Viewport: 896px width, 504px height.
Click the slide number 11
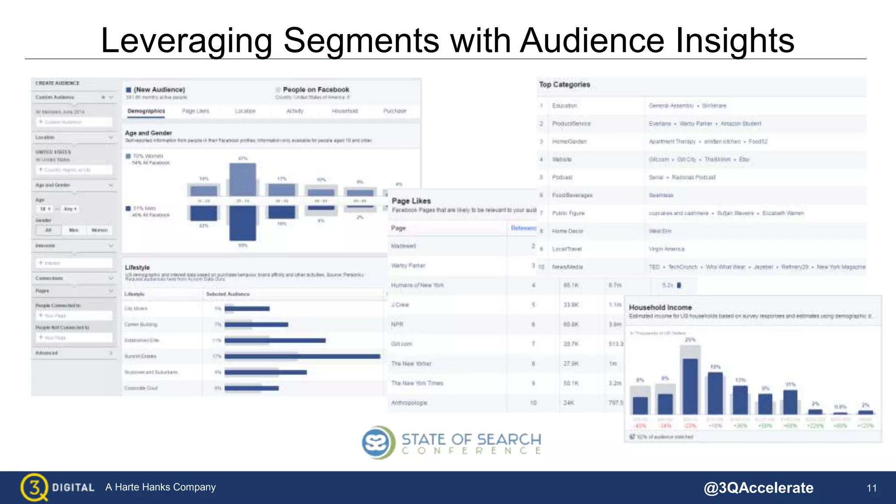(871, 488)
